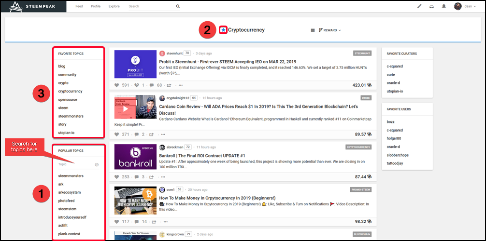Open the REWARD sort dropdown
The height and width of the screenshot is (241, 486).
(330, 30)
